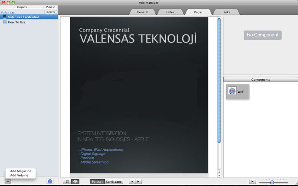The height and width of the screenshot is (186, 298).
Task: Switch to the Index tab
Action: pos(170,12)
